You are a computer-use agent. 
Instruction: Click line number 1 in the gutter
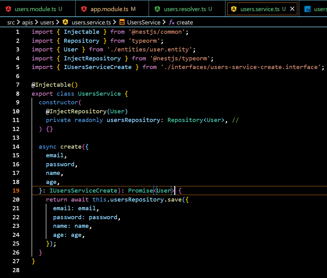pos(18,32)
